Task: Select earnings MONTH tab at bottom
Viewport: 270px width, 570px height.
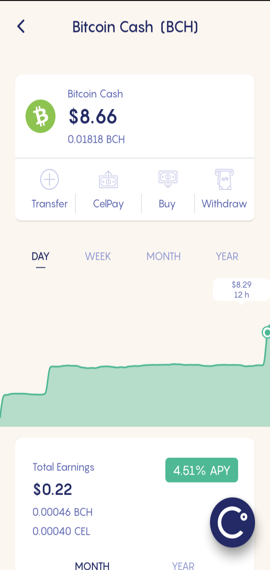Action: tap(92, 565)
